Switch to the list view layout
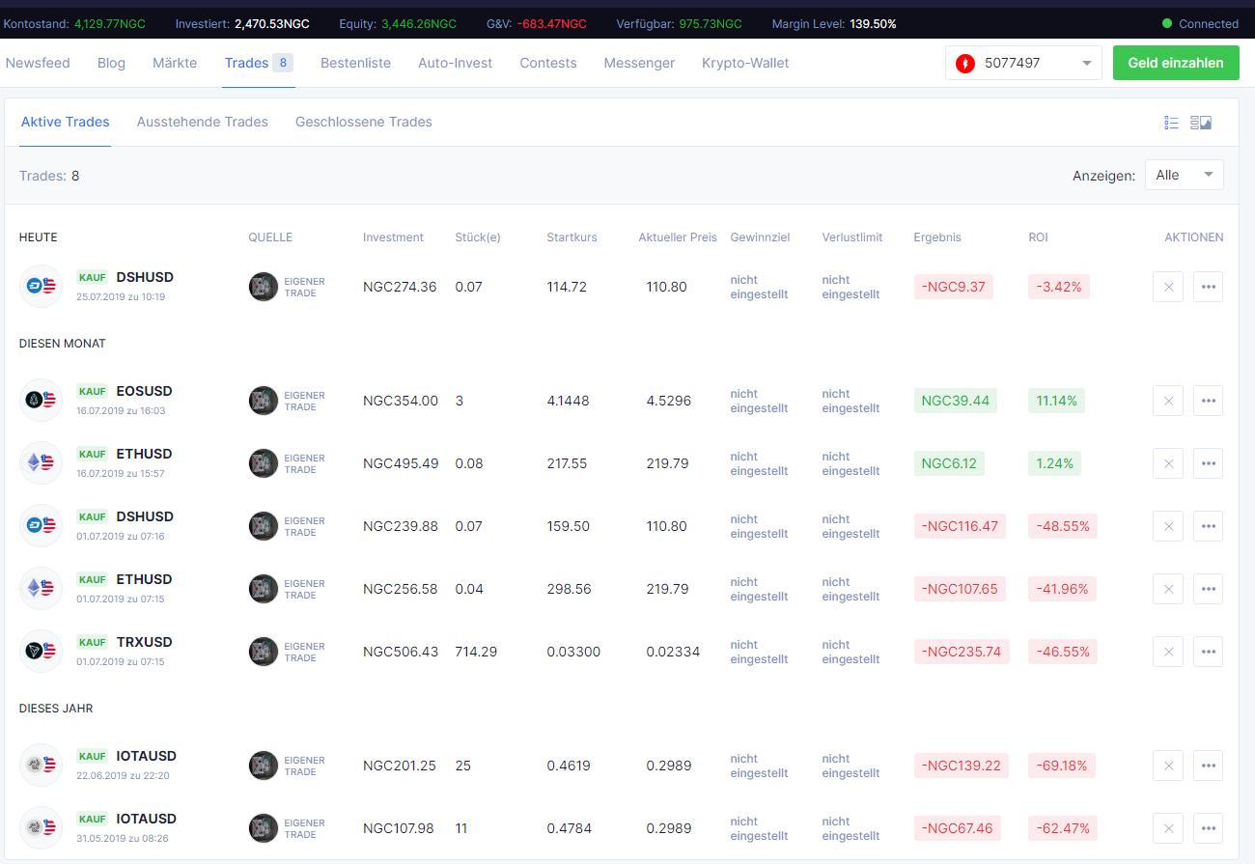 1172,123
